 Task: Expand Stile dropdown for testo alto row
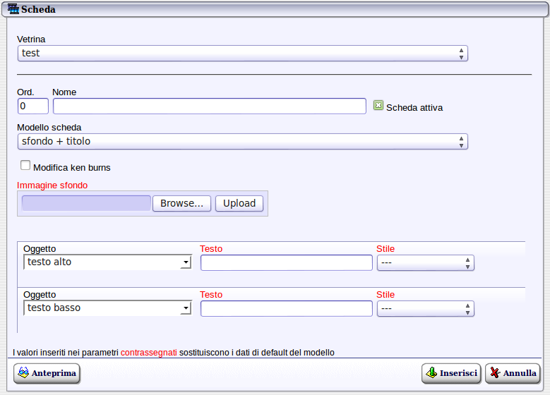(425, 263)
